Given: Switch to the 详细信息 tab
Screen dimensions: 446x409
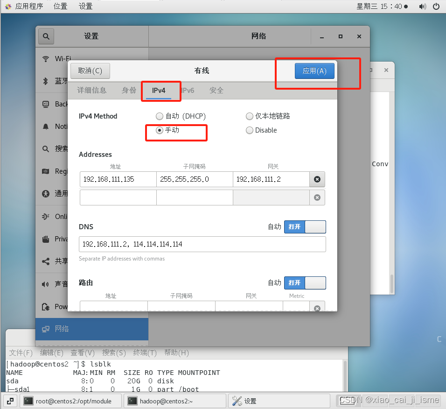Looking at the screenshot, I should coord(92,90).
